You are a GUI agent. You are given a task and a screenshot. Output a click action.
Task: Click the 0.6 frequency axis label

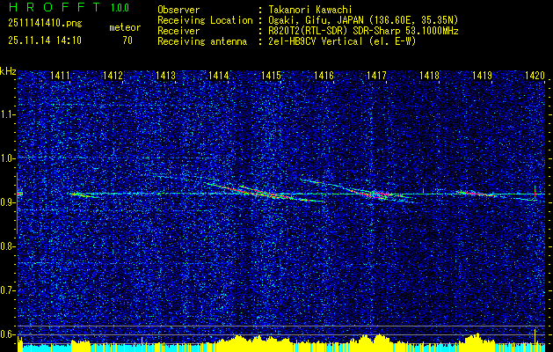pyautogui.click(x=8, y=334)
